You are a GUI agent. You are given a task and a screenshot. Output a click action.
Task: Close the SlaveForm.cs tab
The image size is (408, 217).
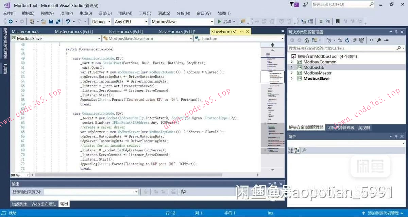(x=247, y=31)
